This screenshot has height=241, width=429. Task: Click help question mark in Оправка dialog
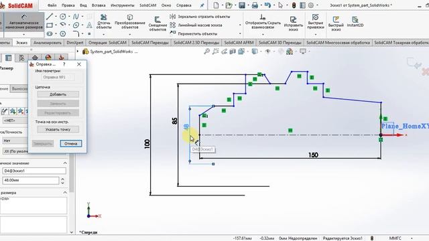[x=64, y=64]
